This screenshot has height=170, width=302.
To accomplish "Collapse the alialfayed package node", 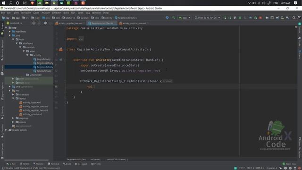I will (x=17, y=43).
